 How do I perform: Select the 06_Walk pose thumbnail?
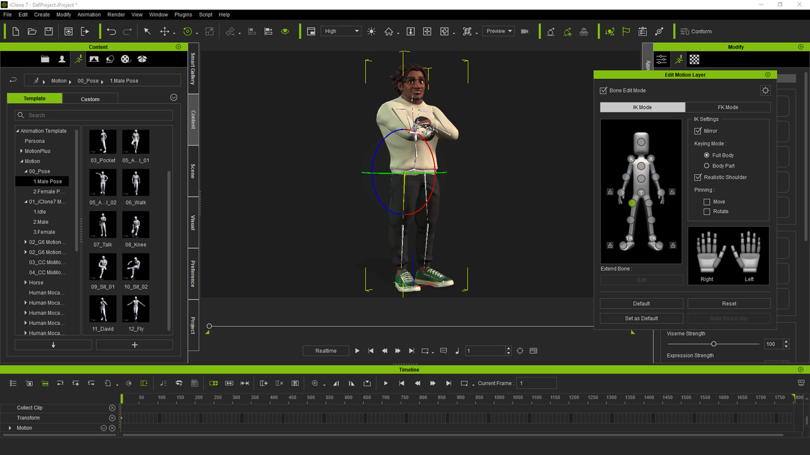coord(135,183)
